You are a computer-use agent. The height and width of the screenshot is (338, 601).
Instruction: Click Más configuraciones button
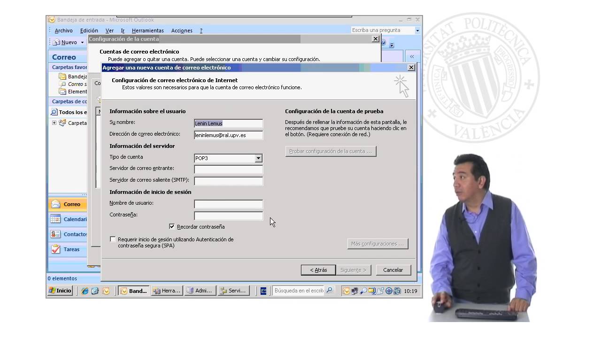click(378, 244)
